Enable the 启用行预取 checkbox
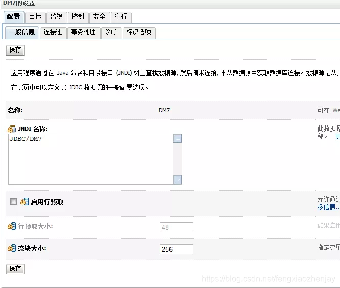Viewport: 340px width, 288px height. coord(13,202)
